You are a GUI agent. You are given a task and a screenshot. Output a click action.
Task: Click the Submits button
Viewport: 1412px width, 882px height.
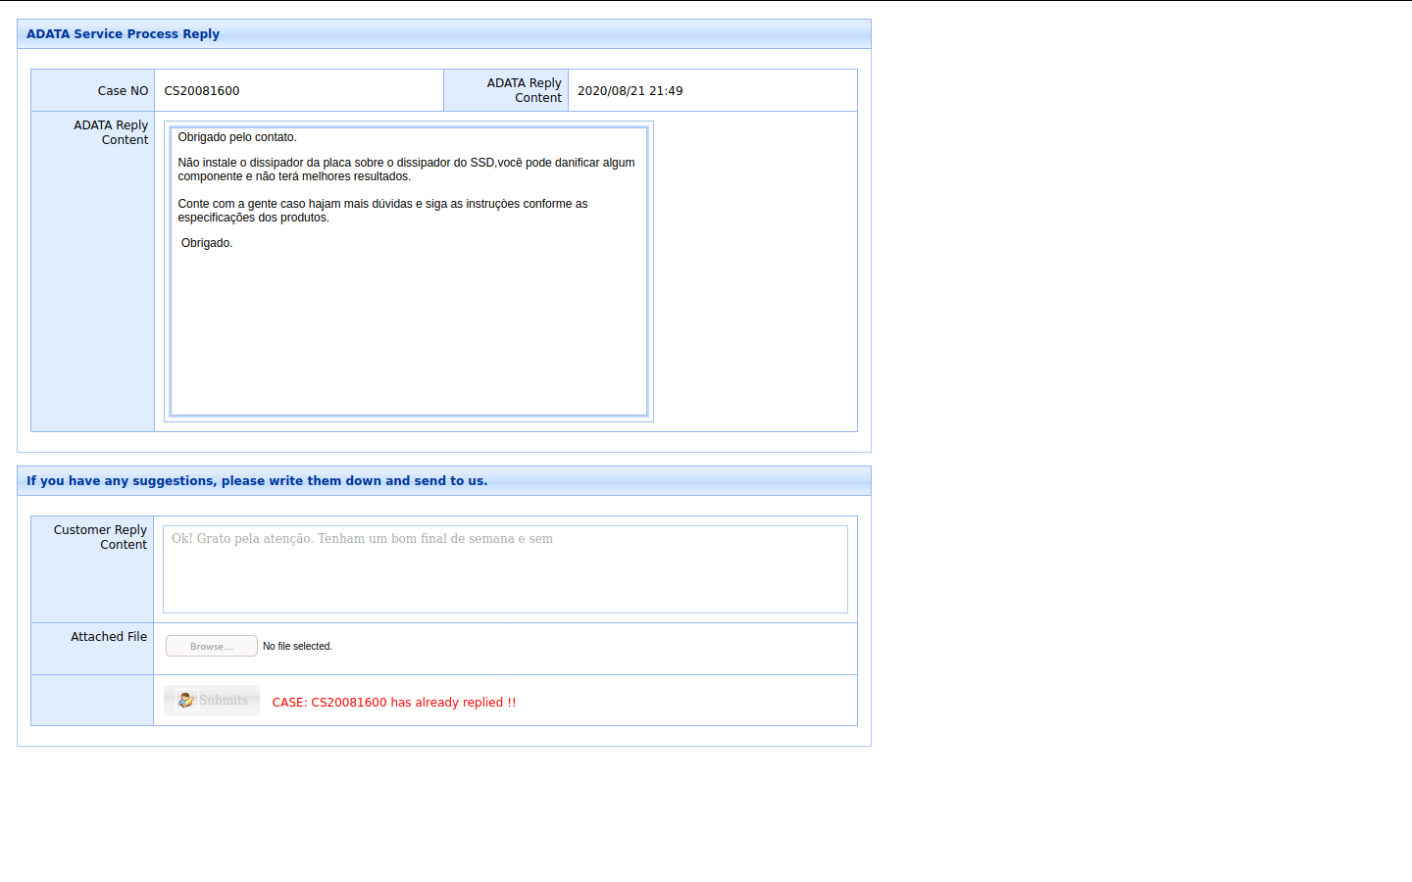coord(212,700)
